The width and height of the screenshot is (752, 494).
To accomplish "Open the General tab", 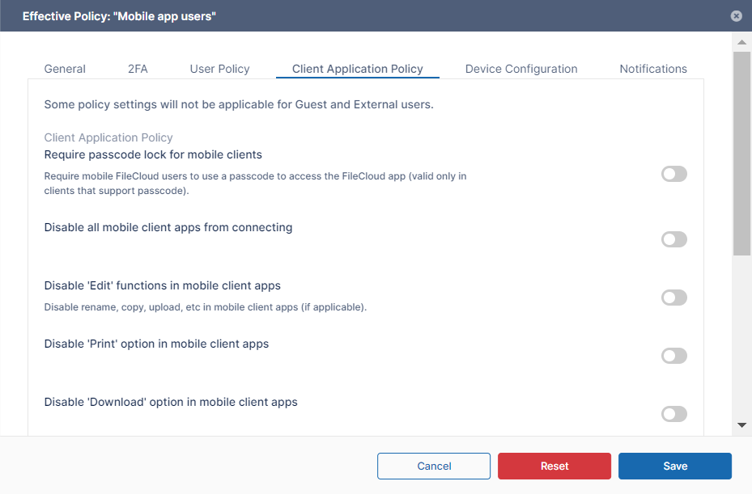I will pos(65,69).
